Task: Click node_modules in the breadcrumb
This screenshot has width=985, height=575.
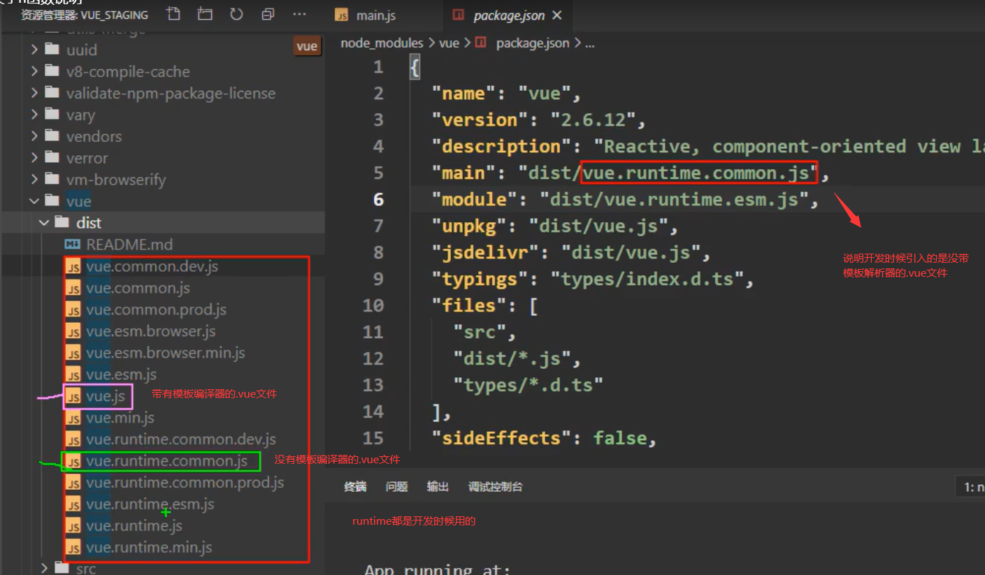Action: 382,43
